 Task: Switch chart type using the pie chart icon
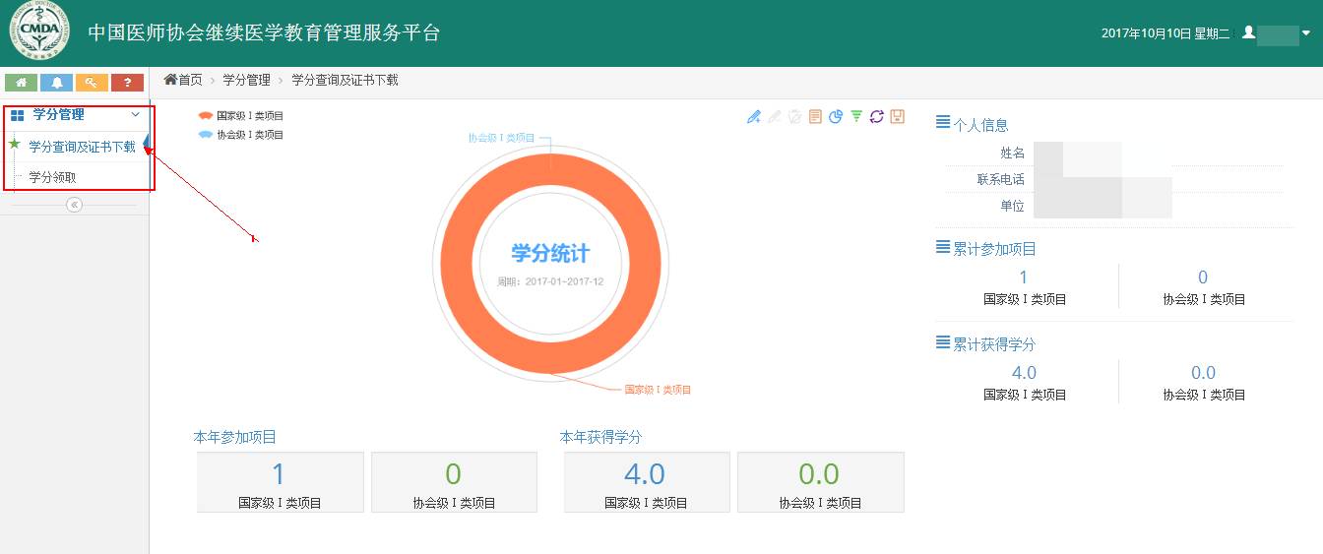pos(836,117)
